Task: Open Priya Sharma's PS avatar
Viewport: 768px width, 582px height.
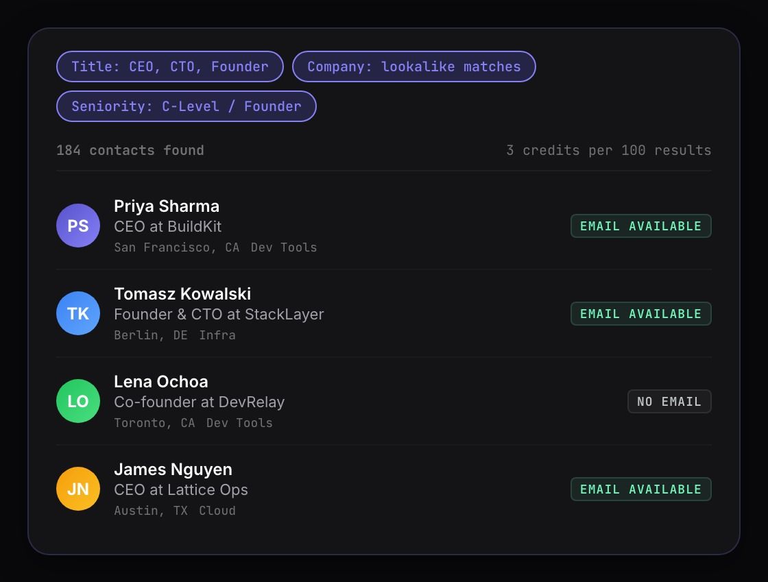Action: [x=78, y=226]
